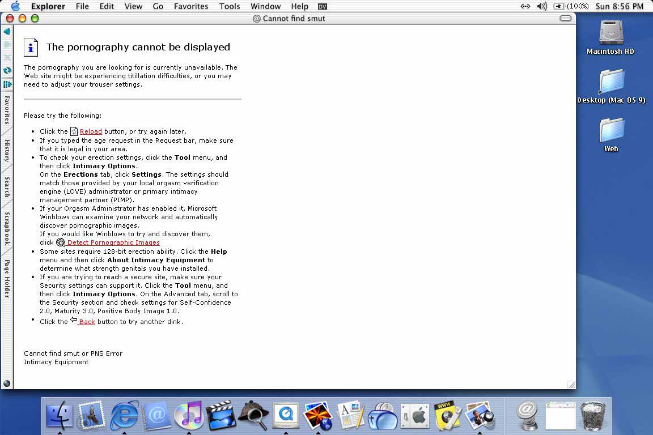Open the Edit menu
This screenshot has width=653, height=435.
tap(107, 6)
